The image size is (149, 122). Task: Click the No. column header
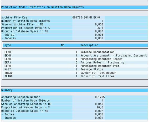point(63,45)
